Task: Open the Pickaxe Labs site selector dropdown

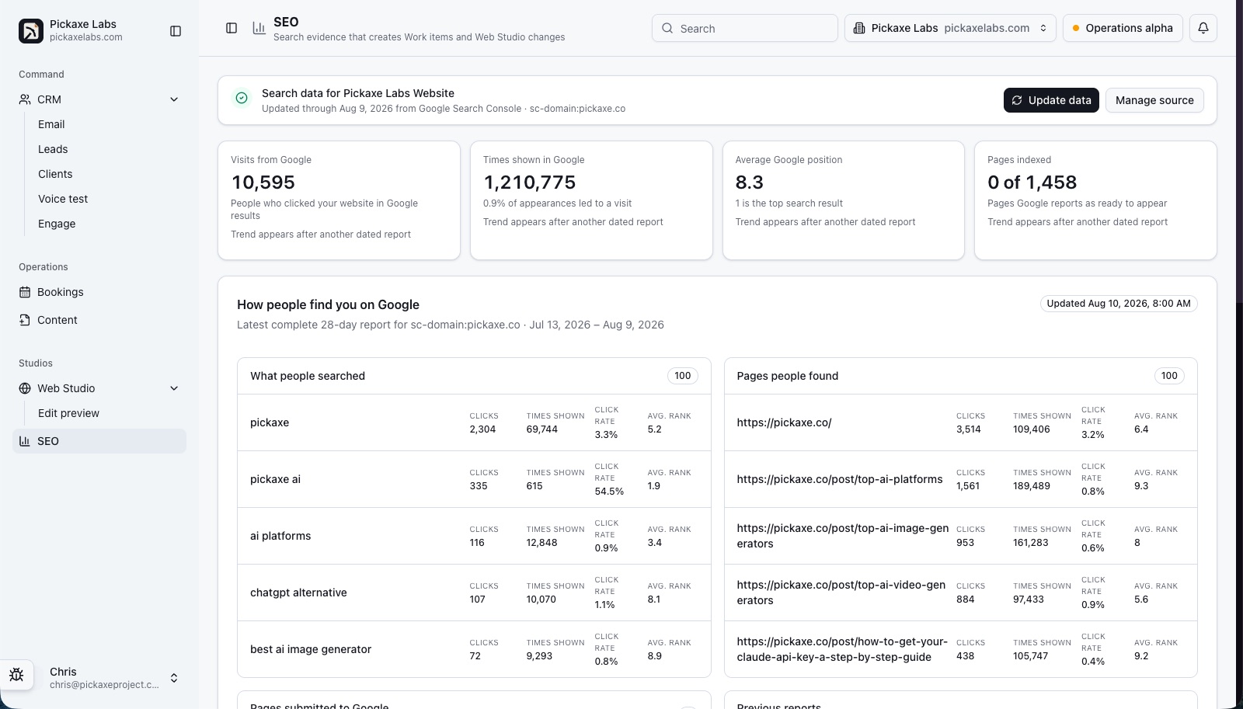Action: pyautogui.click(x=950, y=28)
